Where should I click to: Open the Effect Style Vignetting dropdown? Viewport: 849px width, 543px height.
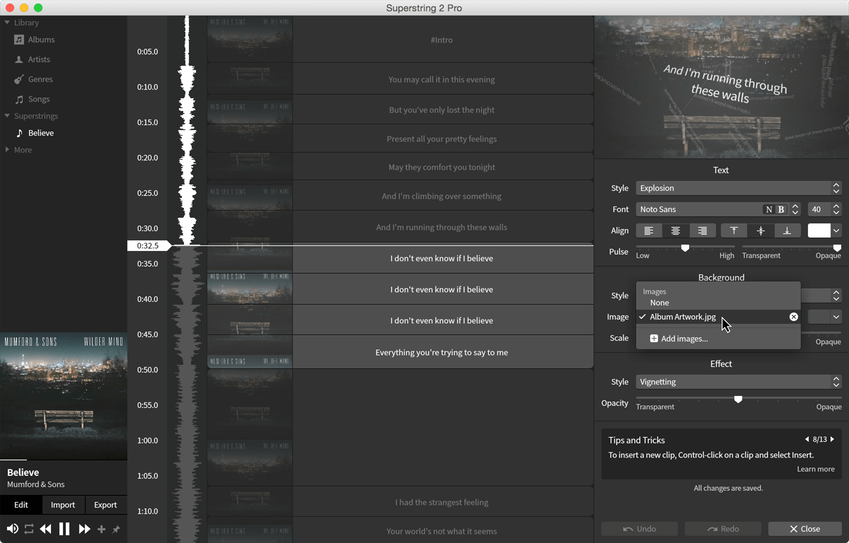click(739, 382)
